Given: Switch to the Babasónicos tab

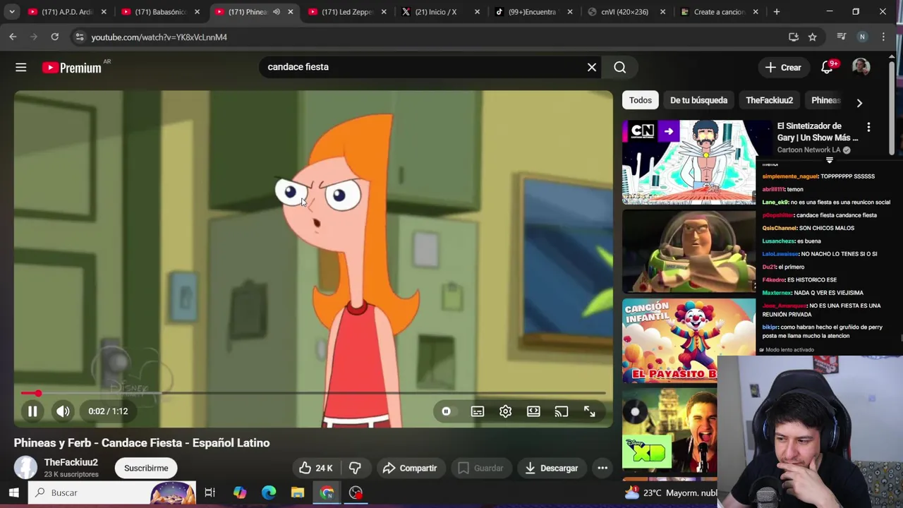Looking at the screenshot, I should [160, 12].
